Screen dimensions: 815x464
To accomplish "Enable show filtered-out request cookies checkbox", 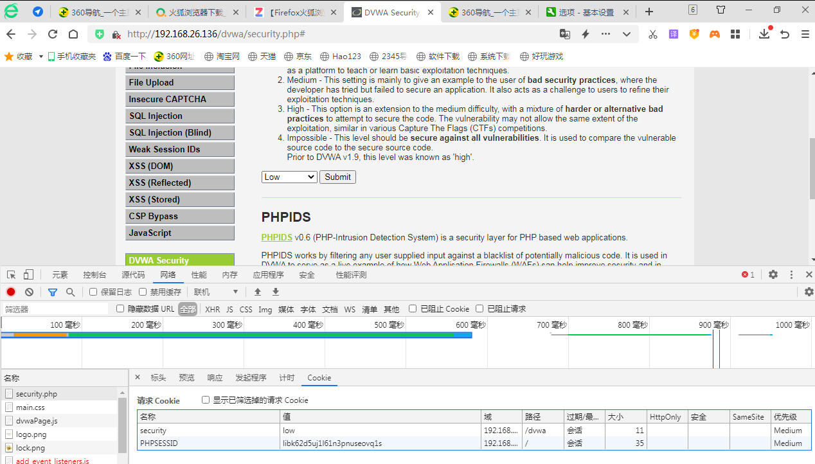I will tap(206, 400).
